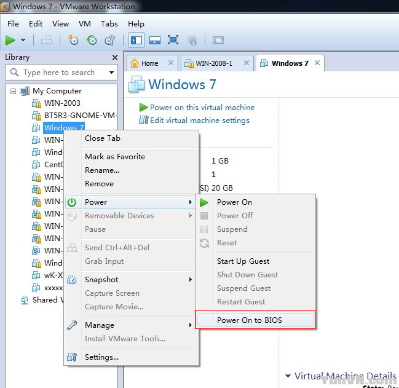Select BT5R3-GNOME-VM in the library
The width and height of the screenshot is (399, 388).
click(x=81, y=115)
